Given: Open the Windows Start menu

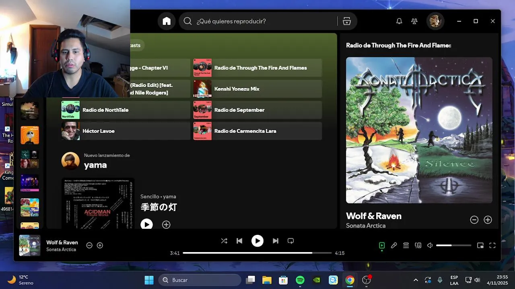Looking at the screenshot, I should click(x=149, y=280).
